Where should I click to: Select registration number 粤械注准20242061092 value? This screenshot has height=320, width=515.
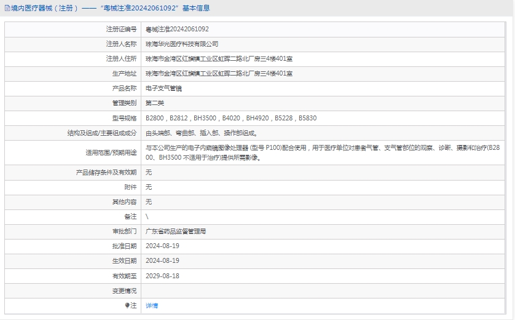(x=177, y=29)
